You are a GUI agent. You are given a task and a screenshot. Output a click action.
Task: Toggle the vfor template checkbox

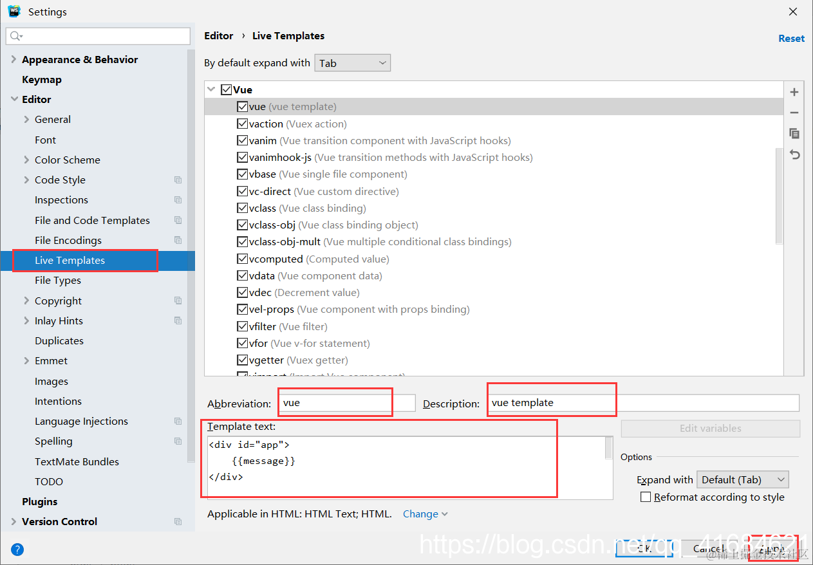242,343
